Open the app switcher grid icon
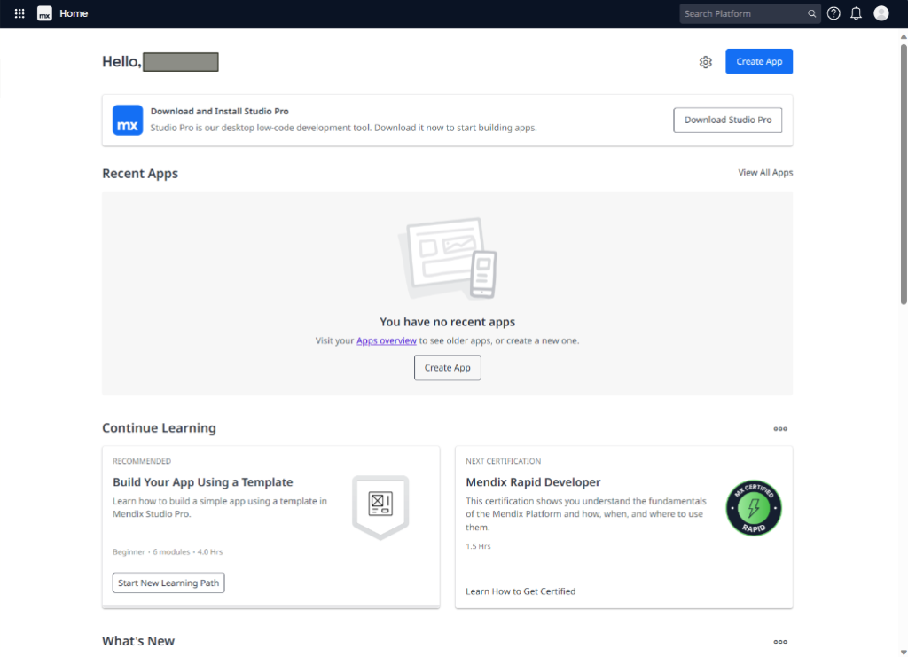Viewport: 908px width, 657px height. 20,13
